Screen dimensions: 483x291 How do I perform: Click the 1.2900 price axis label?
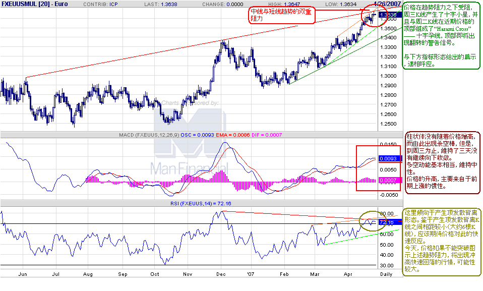point(388,85)
